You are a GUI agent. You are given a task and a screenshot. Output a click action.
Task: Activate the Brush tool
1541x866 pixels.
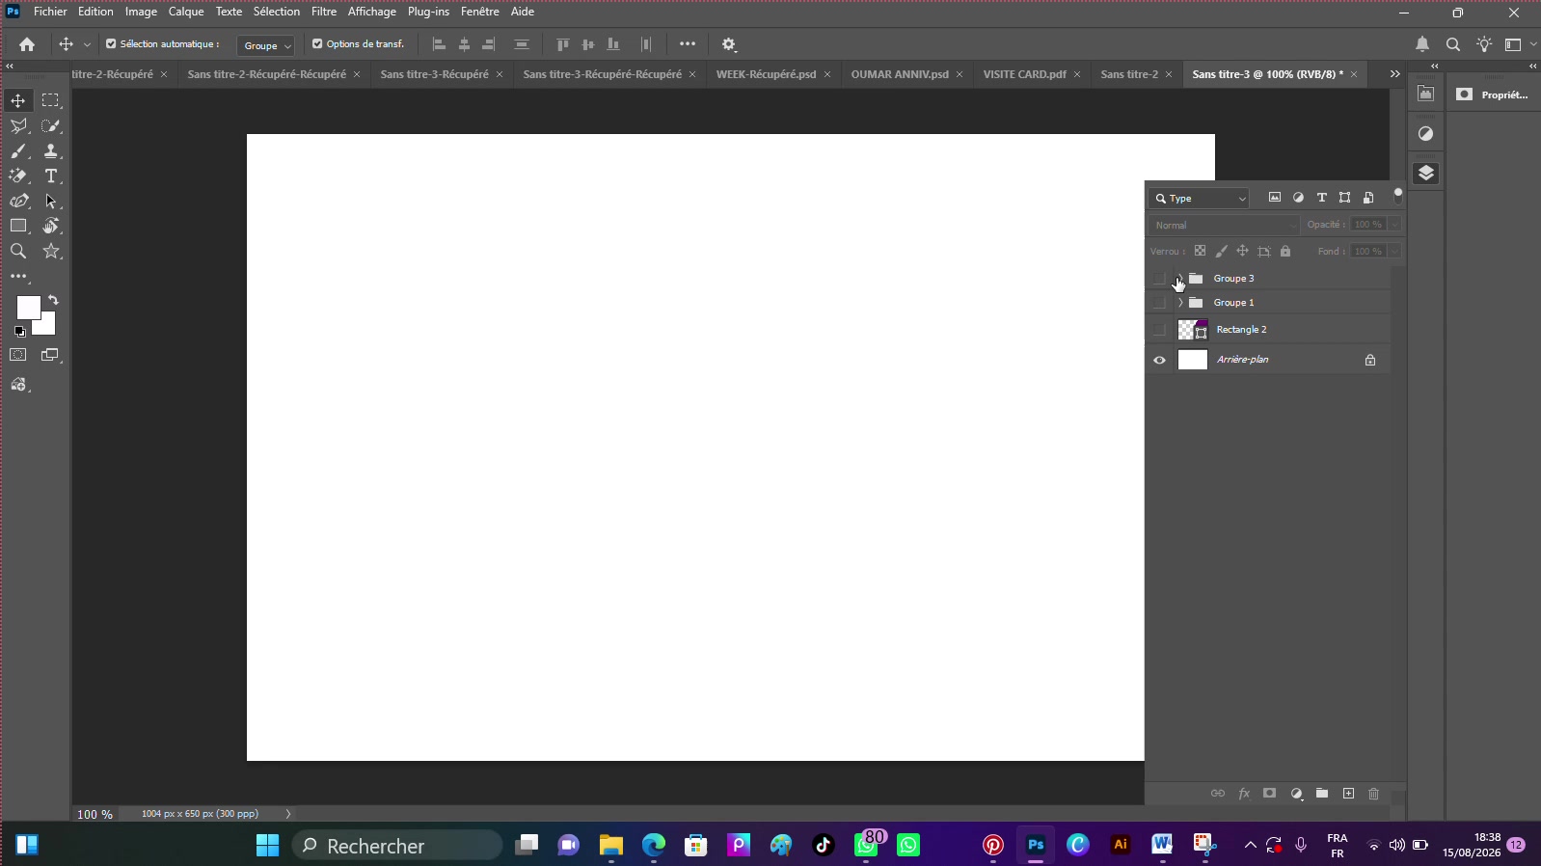(x=18, y=151)
